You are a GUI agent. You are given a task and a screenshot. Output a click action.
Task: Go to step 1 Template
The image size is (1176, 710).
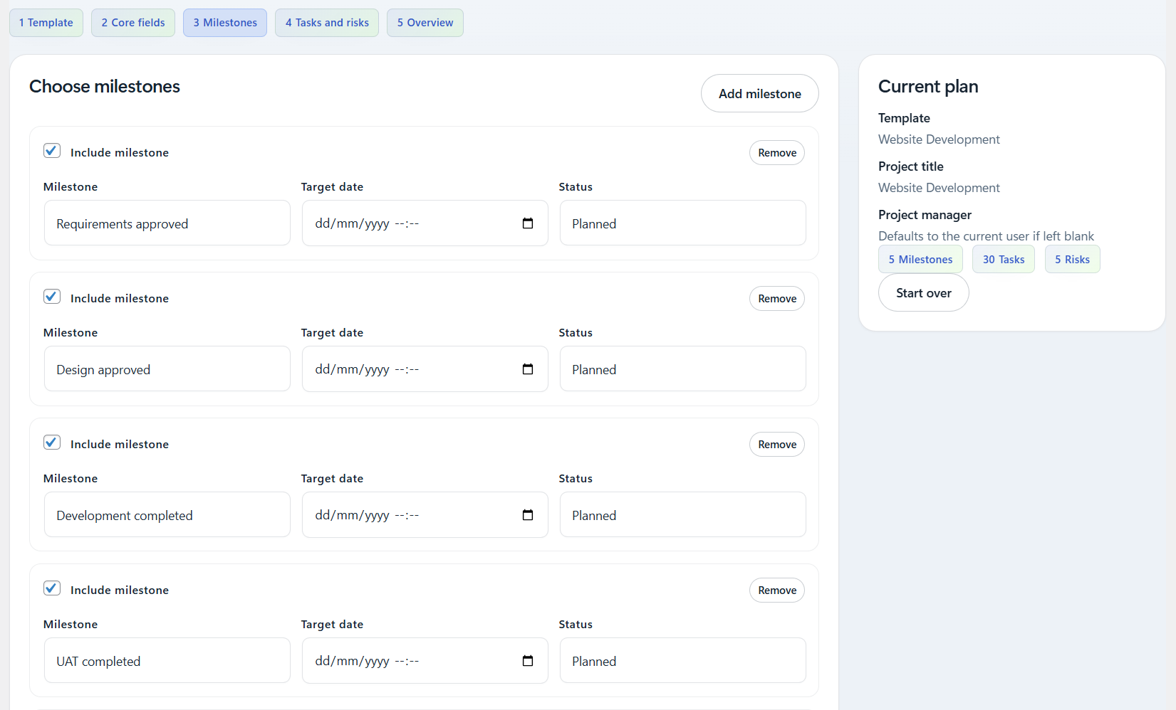[46, 23]
